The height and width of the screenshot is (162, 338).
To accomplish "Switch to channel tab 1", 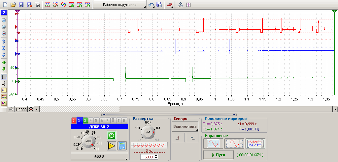I will 74,121.
